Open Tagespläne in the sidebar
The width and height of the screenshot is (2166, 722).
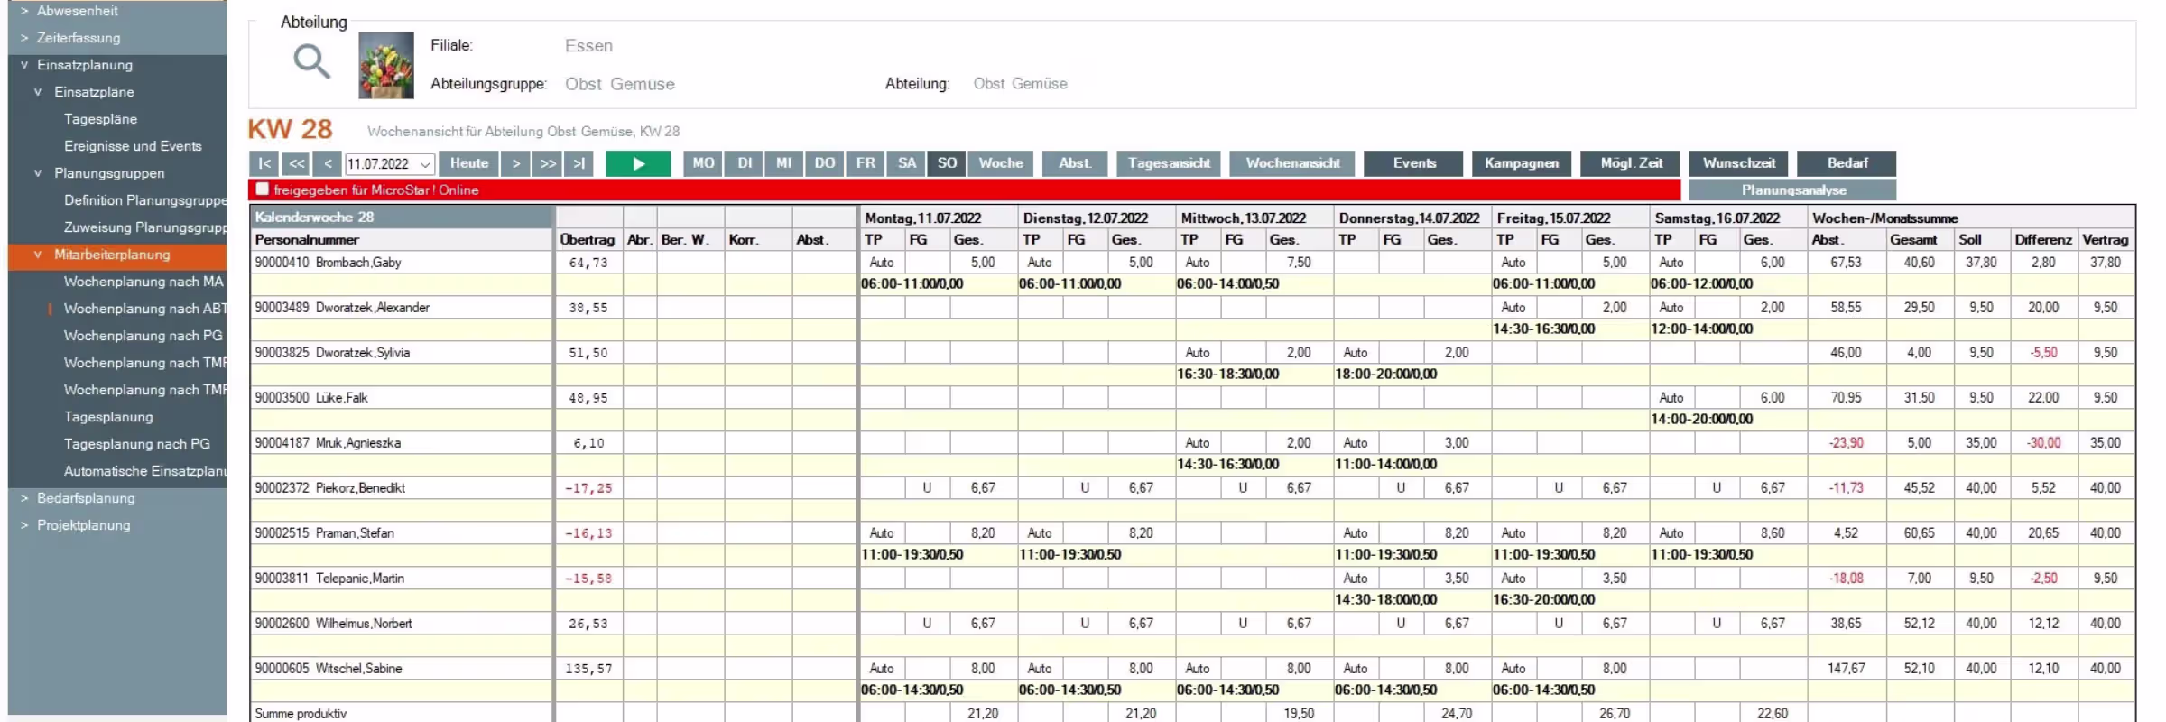tap(100, 119)
